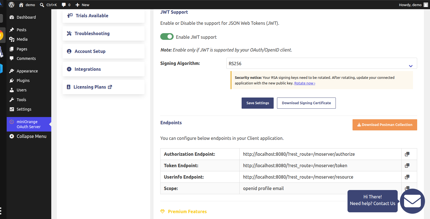Open the Users menu item
This screenshot has height=219, width=430.
(29, 90)
